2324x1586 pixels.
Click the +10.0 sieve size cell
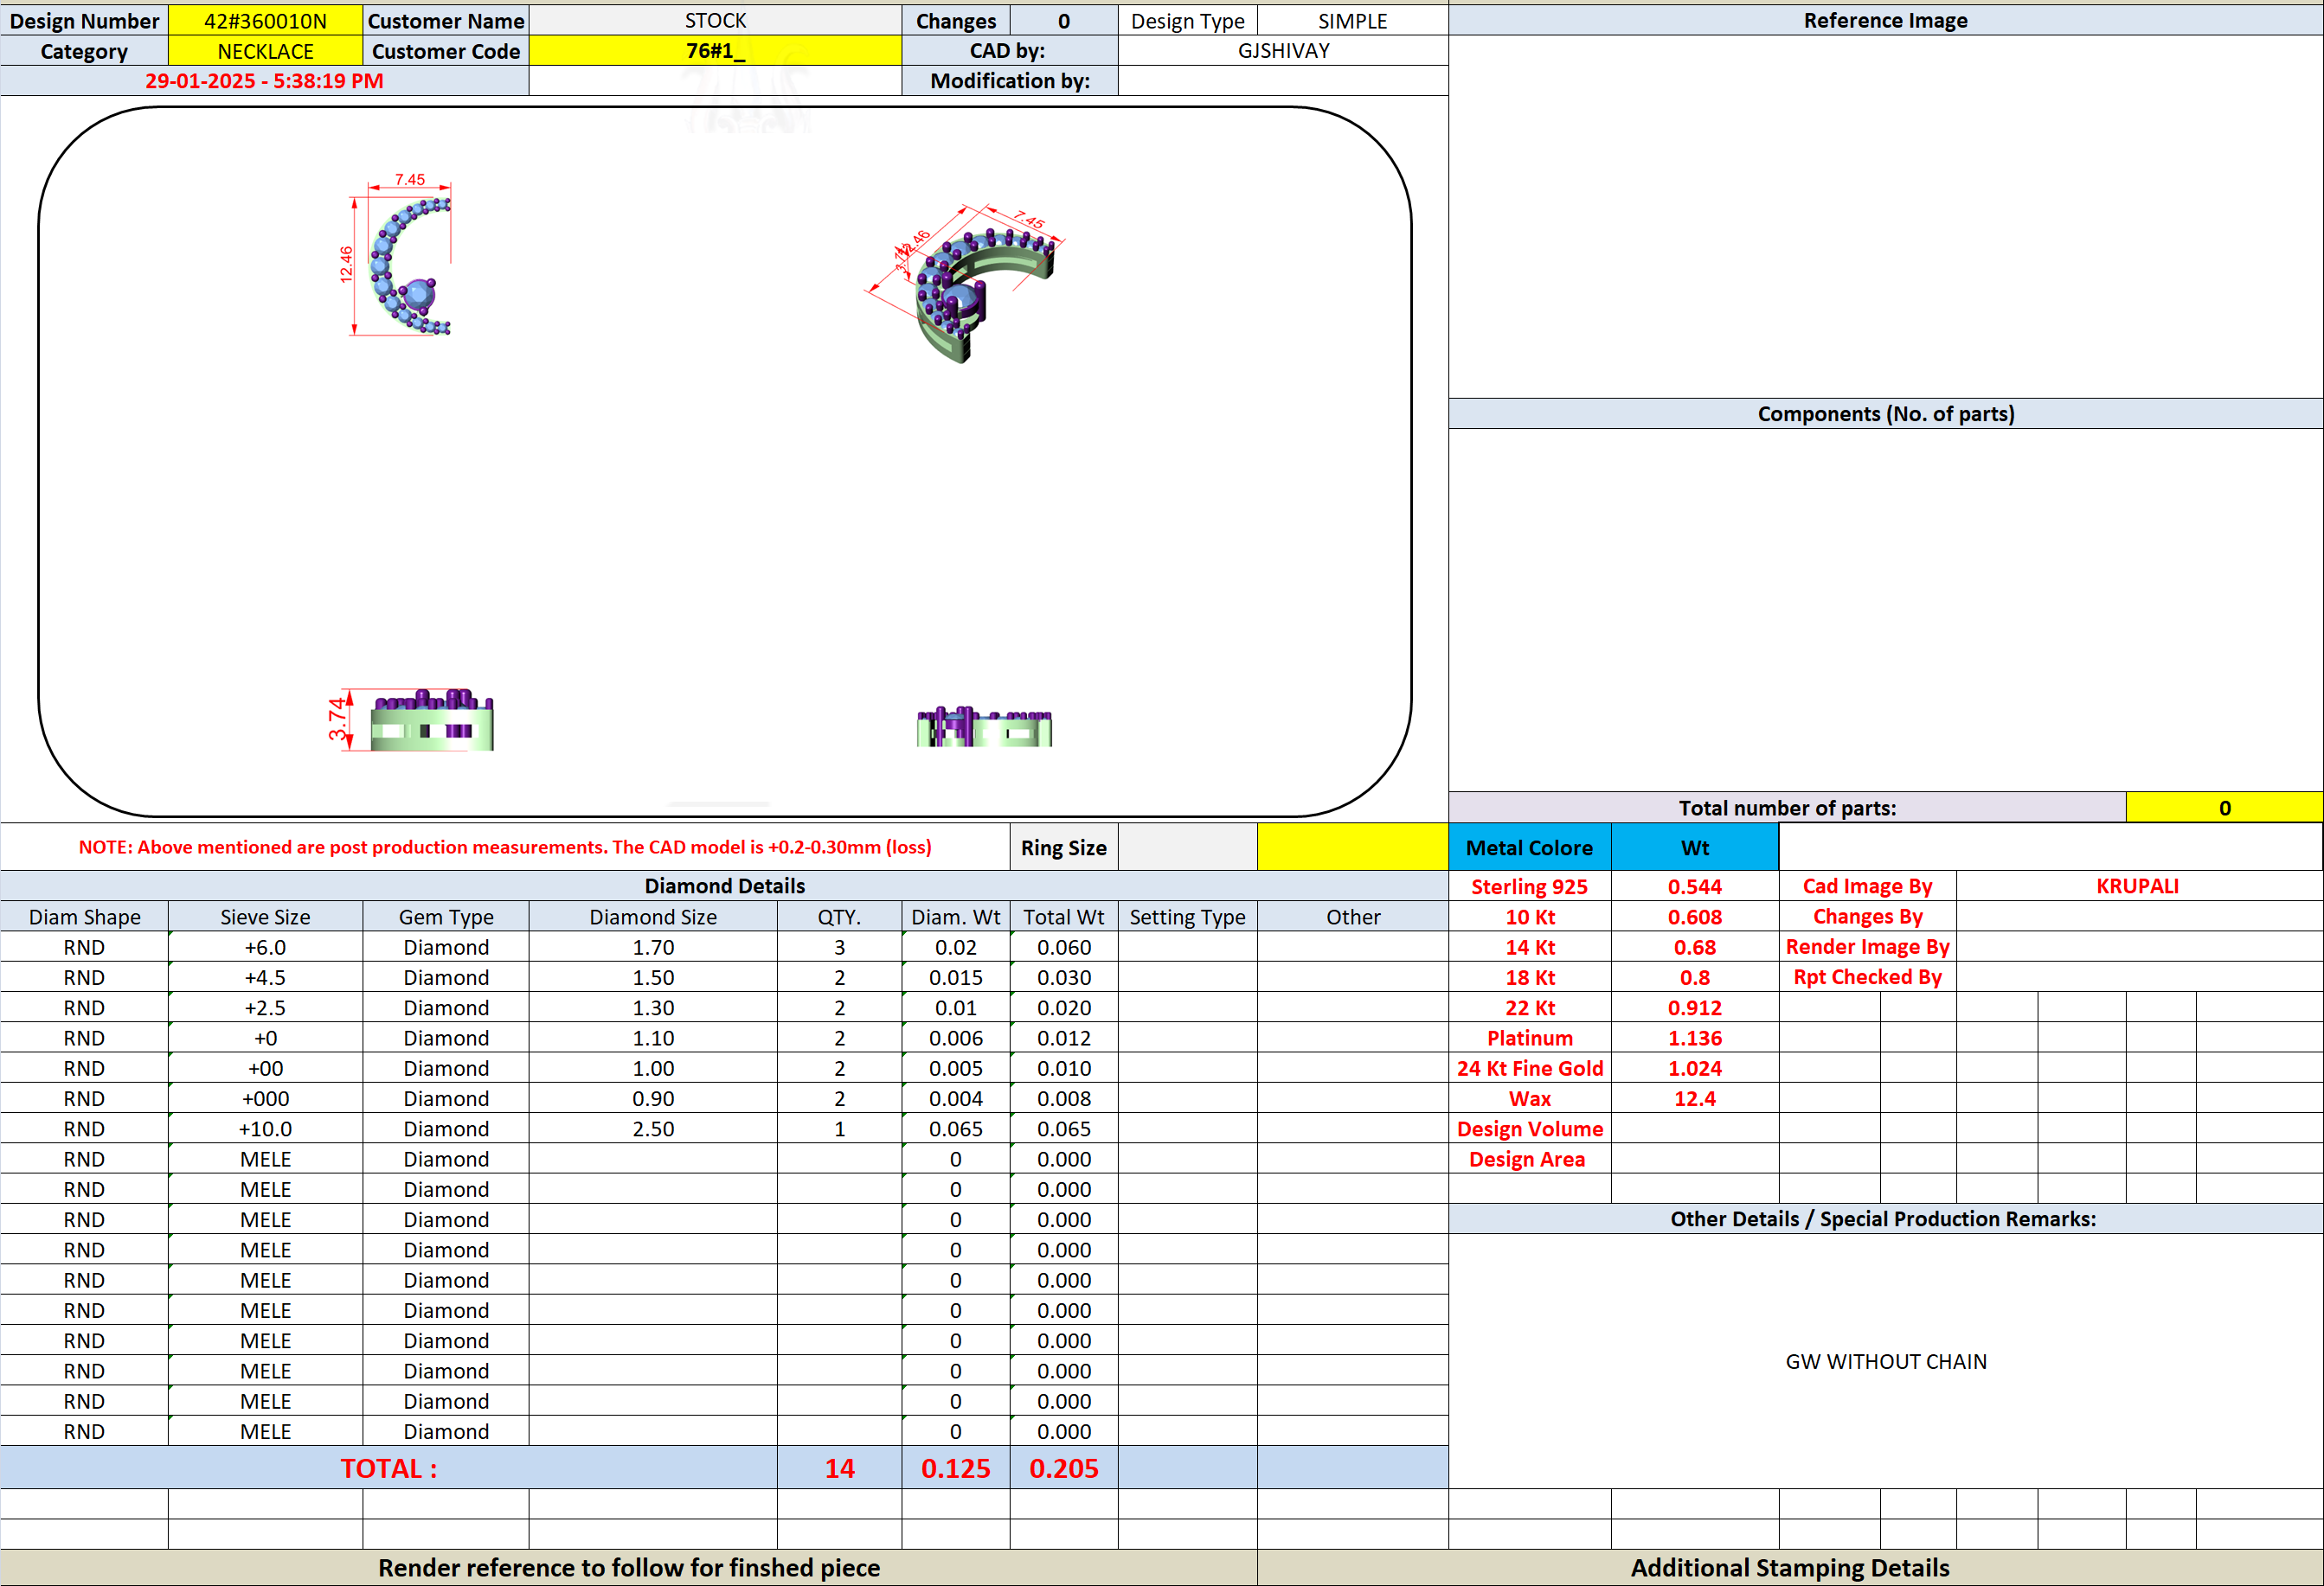coord(265,1129)
